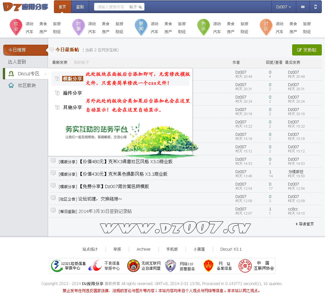Viewport: 325px width, 293px height.
Task: Open the 小黑屋 footer link
Action: point(199,249)
